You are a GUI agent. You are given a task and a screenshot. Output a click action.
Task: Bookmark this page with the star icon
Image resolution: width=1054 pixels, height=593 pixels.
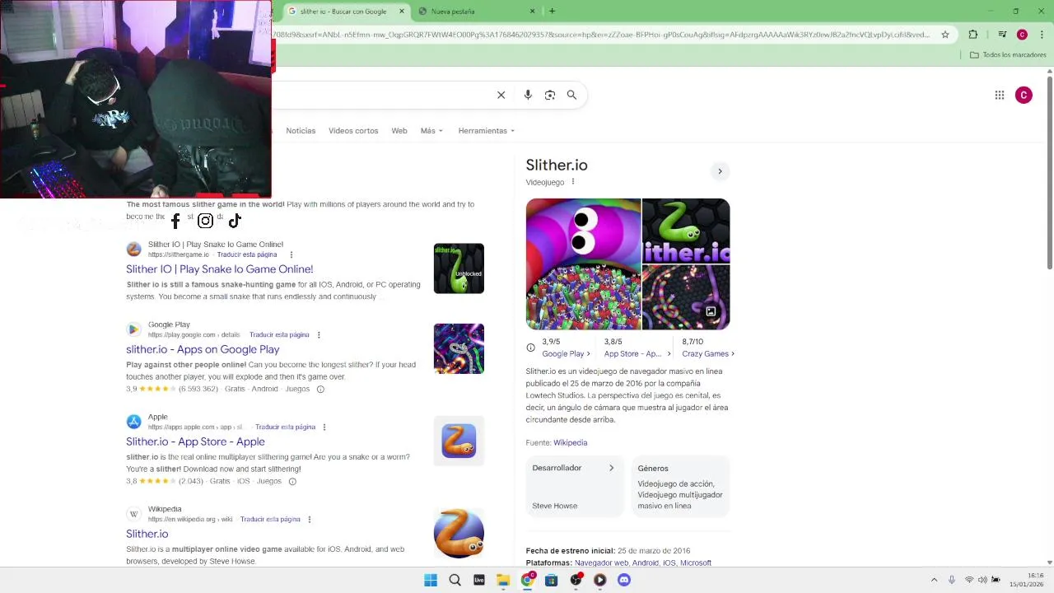pyautogui.click(x=945, y=35)
